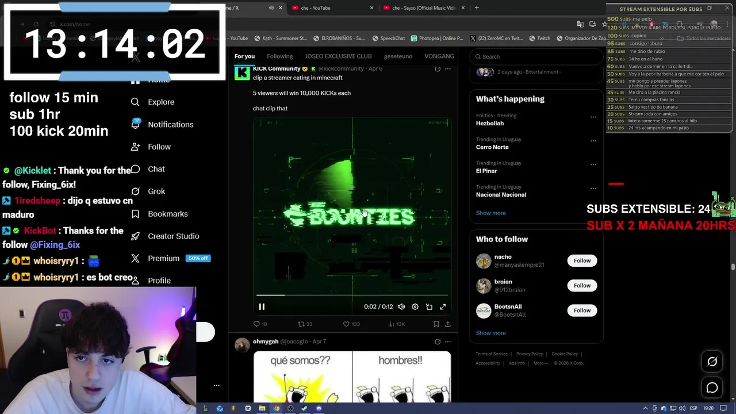Open Cookie Policy link

(x=565, y=354)
